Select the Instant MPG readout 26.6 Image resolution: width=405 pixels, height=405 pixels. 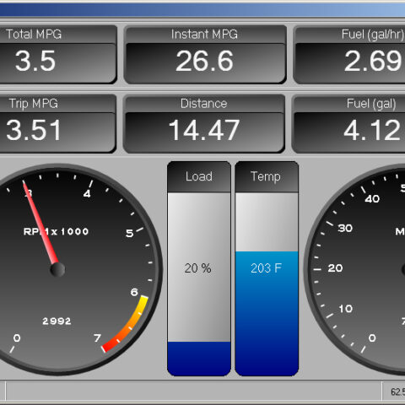click(205, 61)
